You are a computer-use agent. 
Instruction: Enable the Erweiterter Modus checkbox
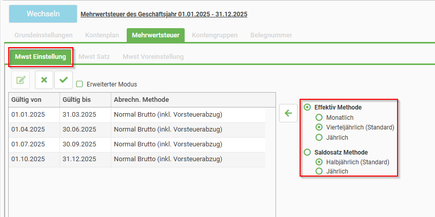(x=80, y=84)
